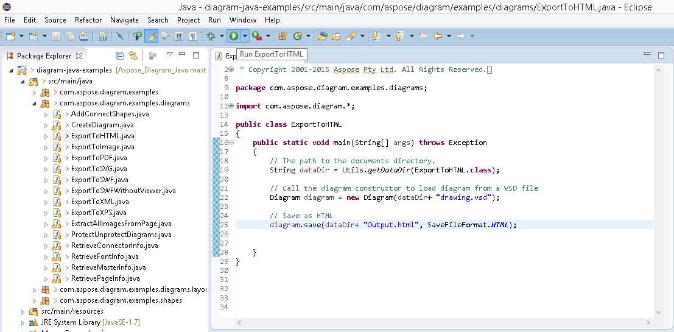Collapse the main method fold on line 16

(231, 143)
